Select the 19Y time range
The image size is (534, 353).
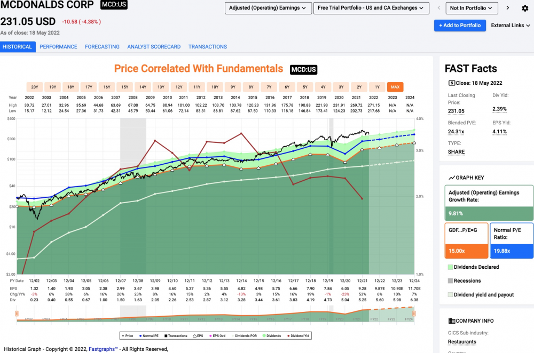[53, 87]
